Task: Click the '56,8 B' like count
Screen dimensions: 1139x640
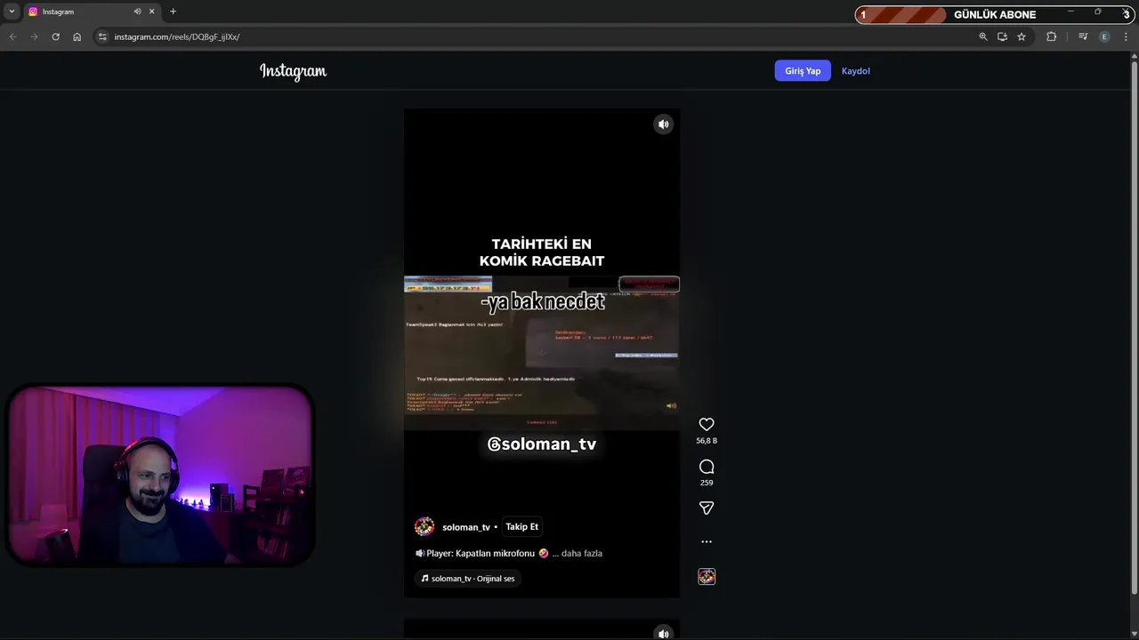Action: [707, 441]
